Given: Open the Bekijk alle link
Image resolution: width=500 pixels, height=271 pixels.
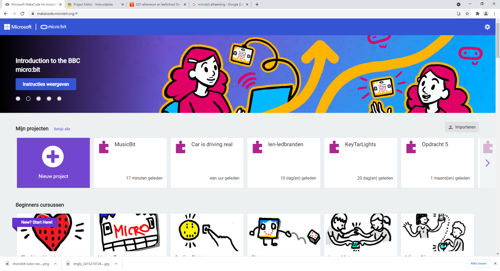Looking at the screenshot, I should point(62,129).
